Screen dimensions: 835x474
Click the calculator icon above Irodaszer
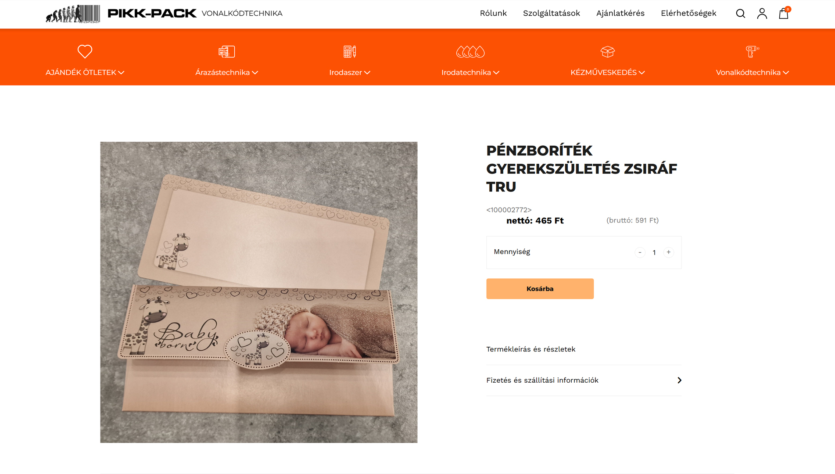tap(349, 51)
